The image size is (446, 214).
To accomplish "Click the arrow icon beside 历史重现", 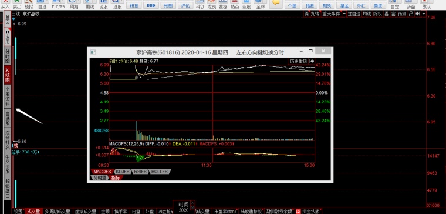I will (x=312, y=61).
